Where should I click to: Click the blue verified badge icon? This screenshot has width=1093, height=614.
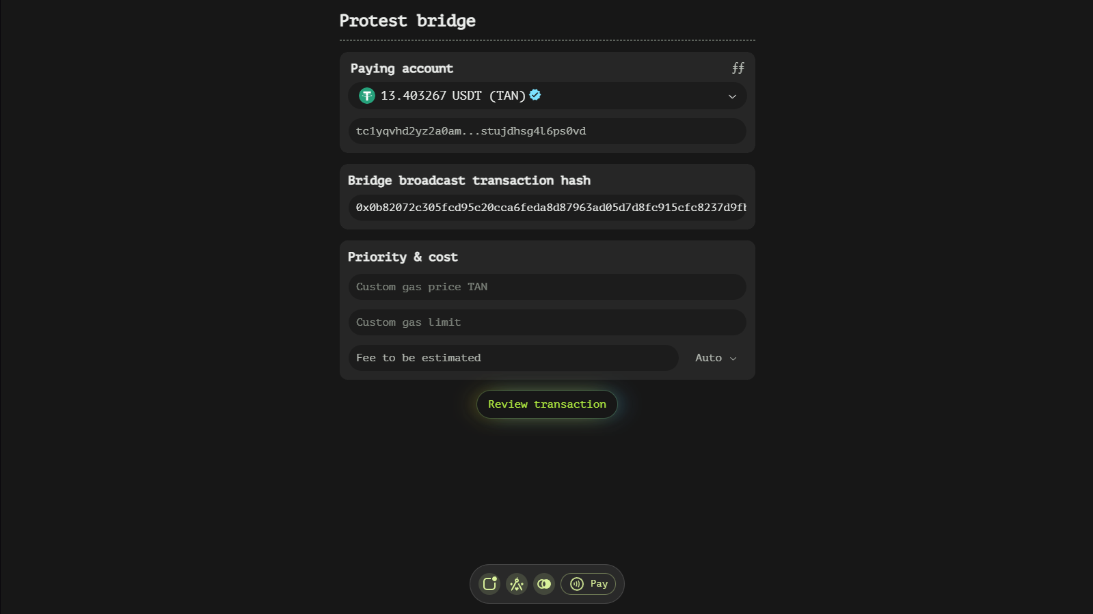(535, 95)
